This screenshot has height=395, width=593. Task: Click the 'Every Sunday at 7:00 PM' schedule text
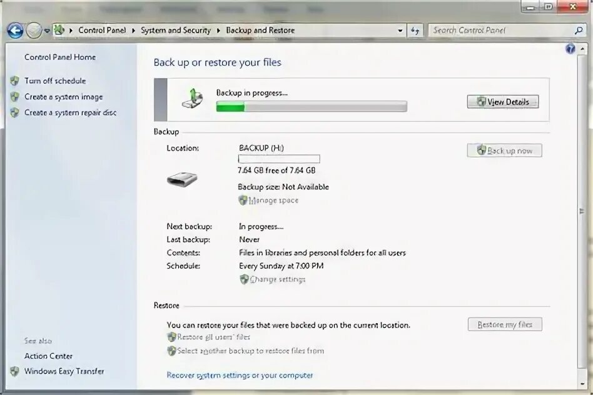tap(281, 266)
